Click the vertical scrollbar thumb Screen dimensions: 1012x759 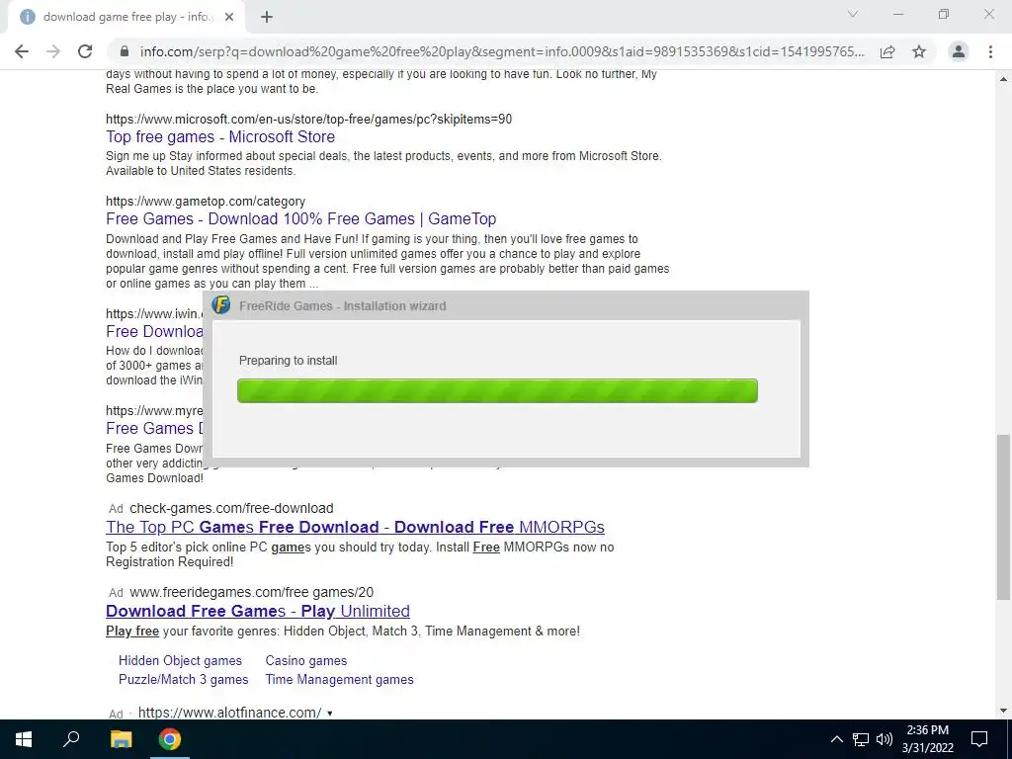click(1003, 518)
